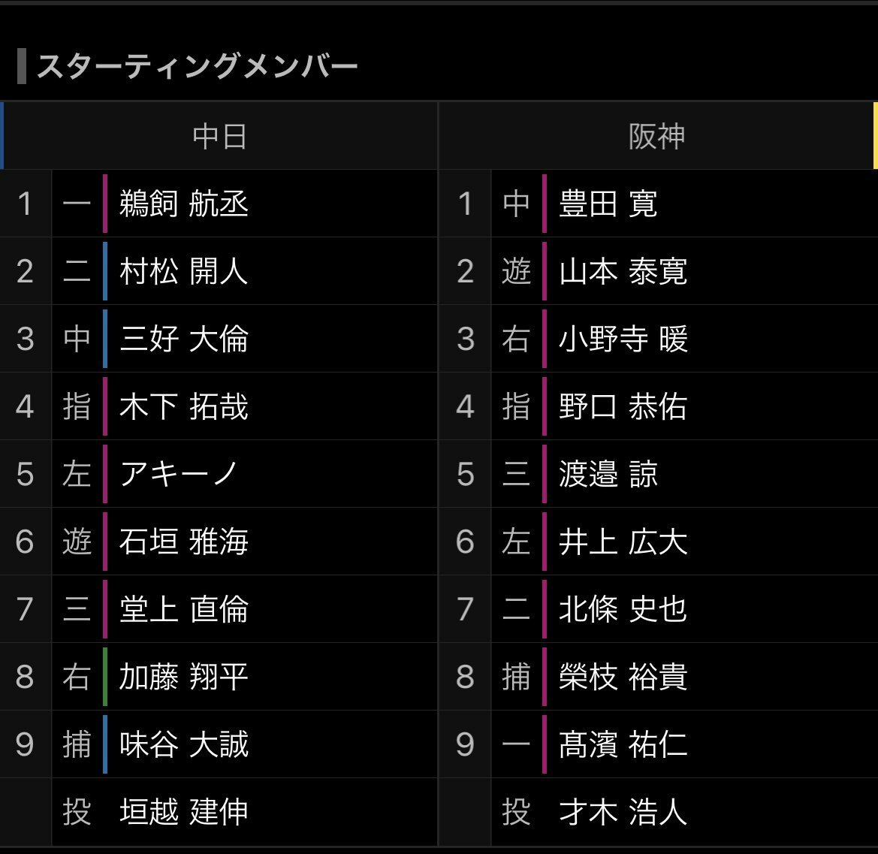878x854 pixels.
Task: Select left fielder 井上 広大
Action: point(623,542)
